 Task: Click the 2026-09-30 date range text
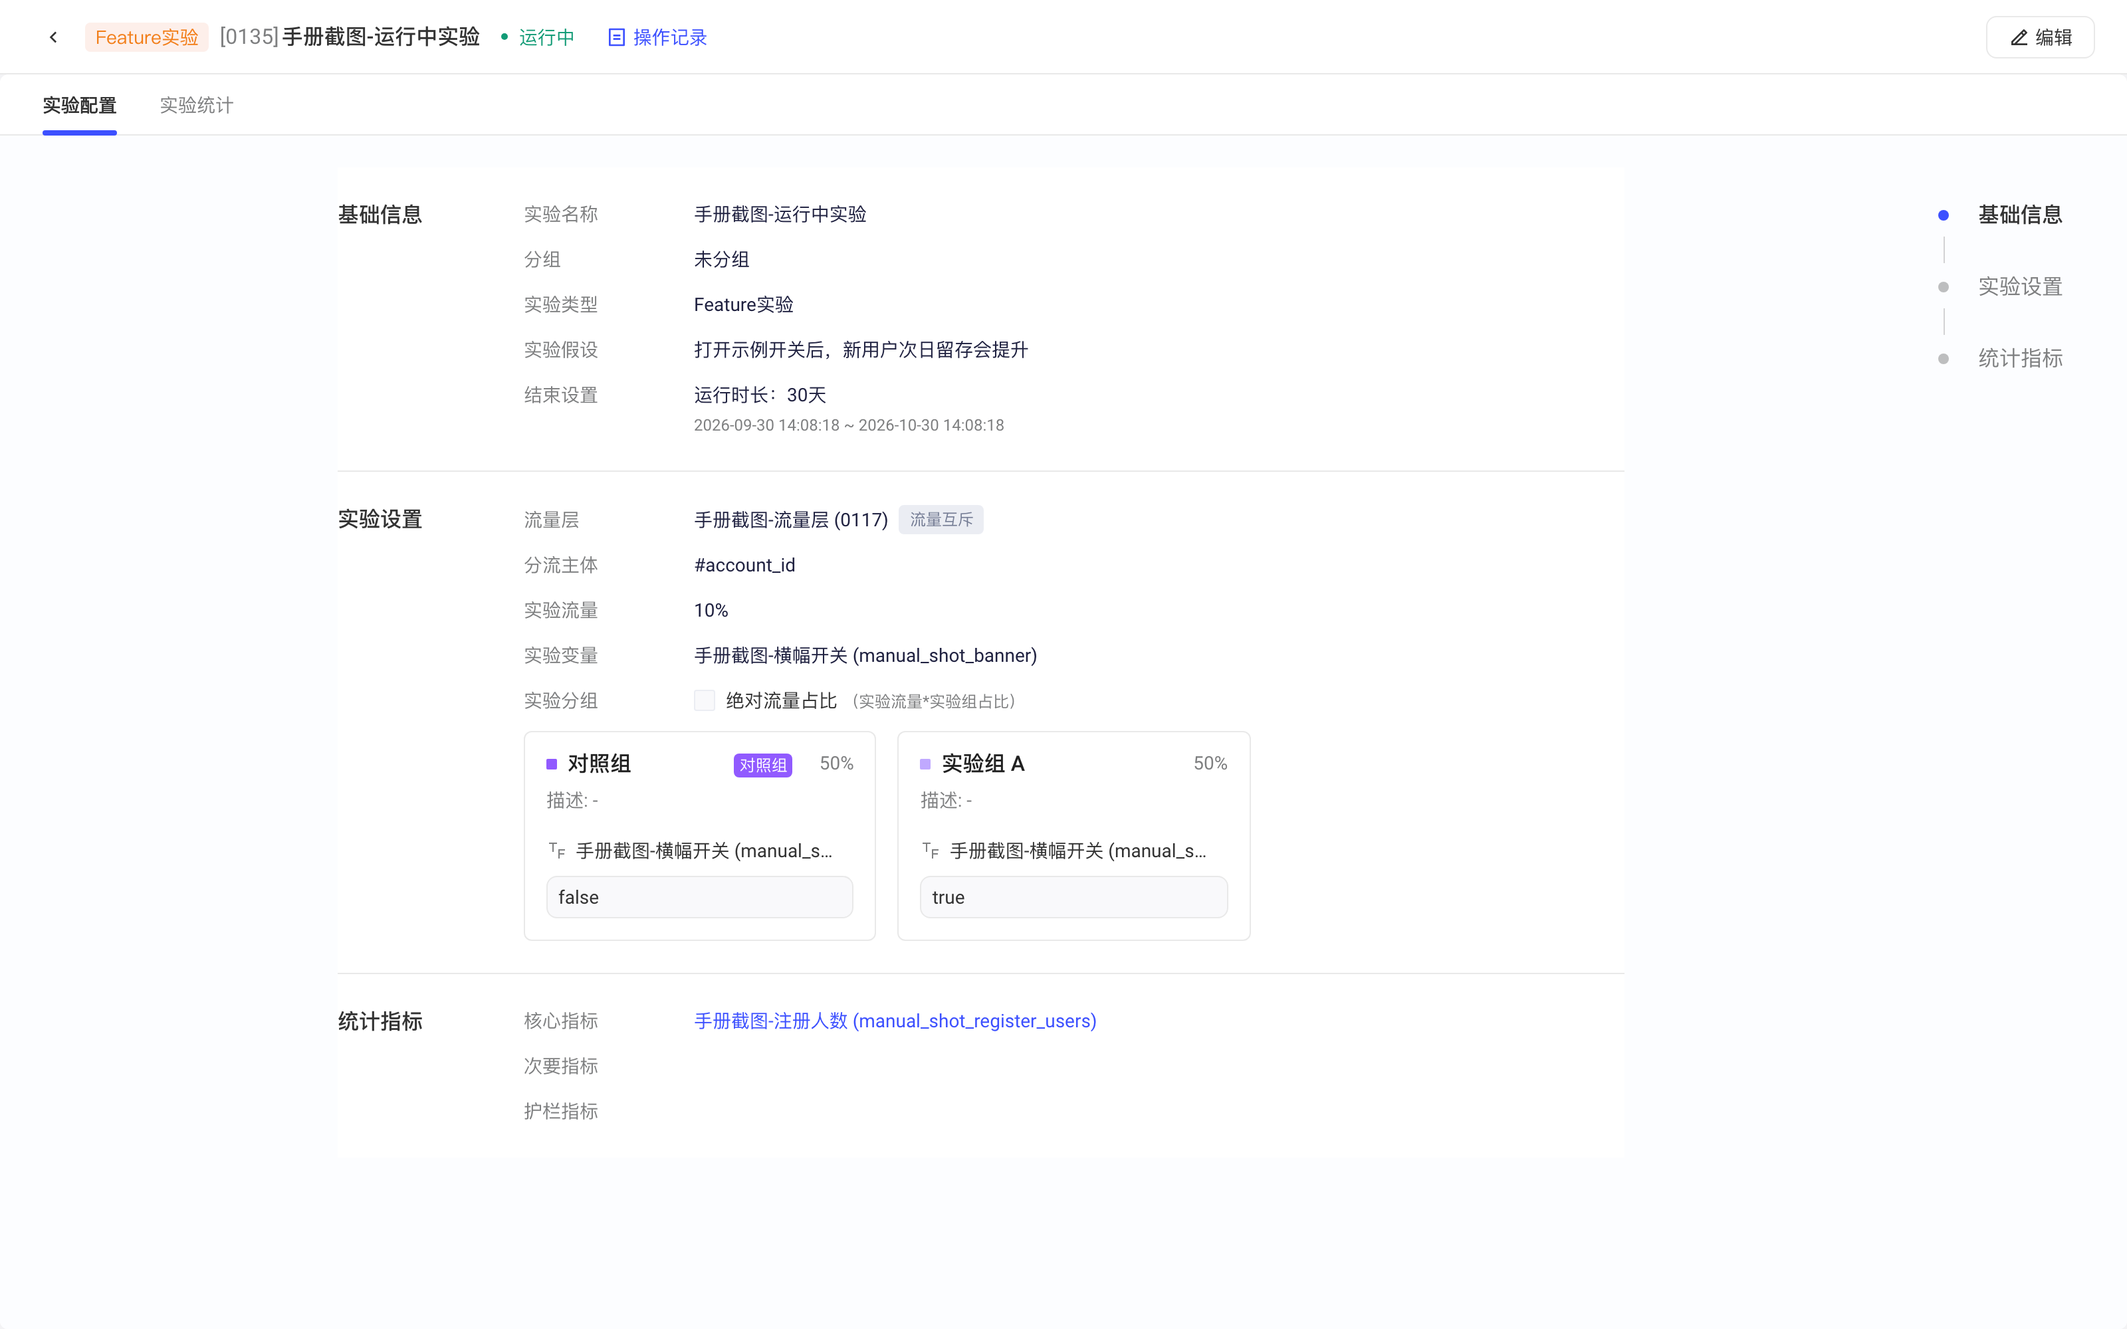[848, 425]
